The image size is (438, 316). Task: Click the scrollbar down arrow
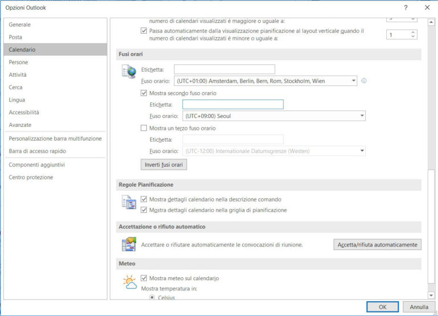[x=431, y=295]
